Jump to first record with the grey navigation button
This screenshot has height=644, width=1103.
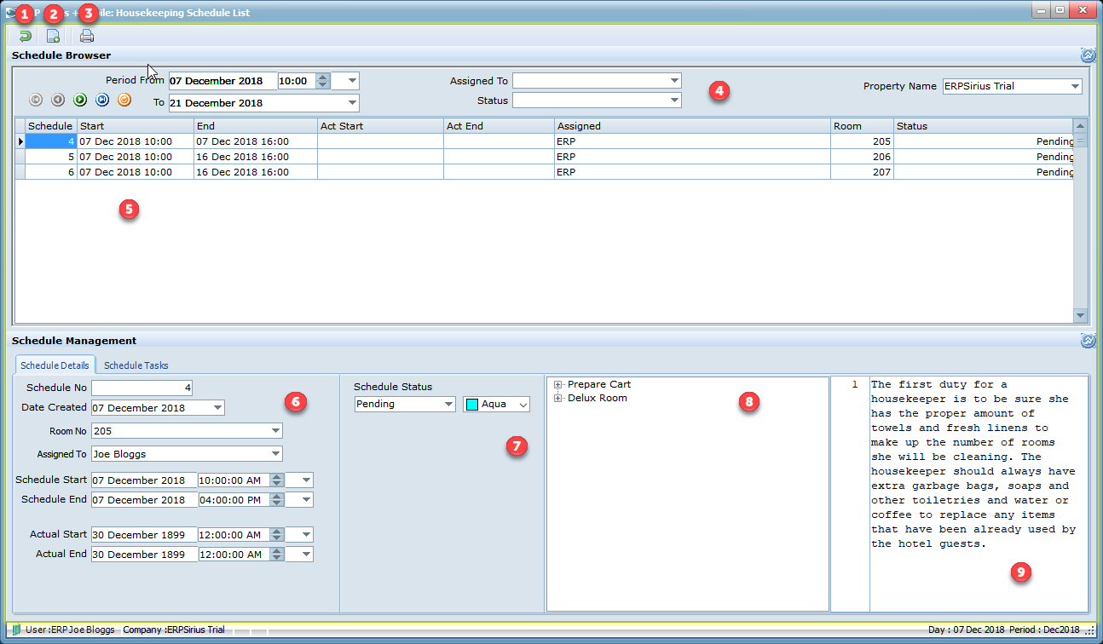point(35,100)
